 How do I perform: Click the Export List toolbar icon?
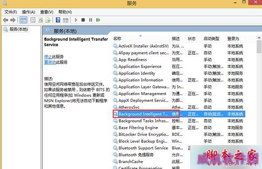pyautogui.click(x=48, y=20)
